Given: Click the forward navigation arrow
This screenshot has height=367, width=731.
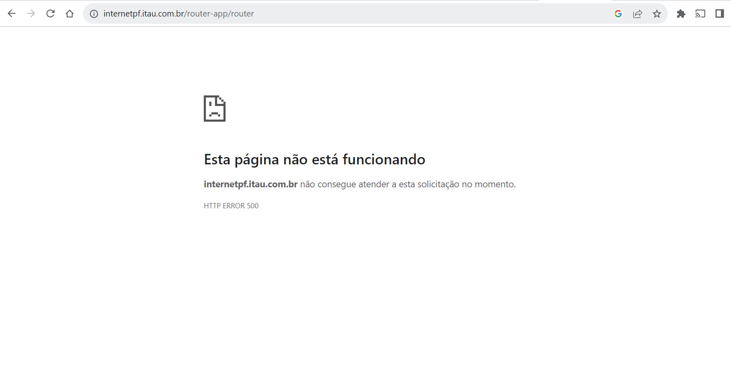Looking at the screenshot, I should tap(31, 14).
